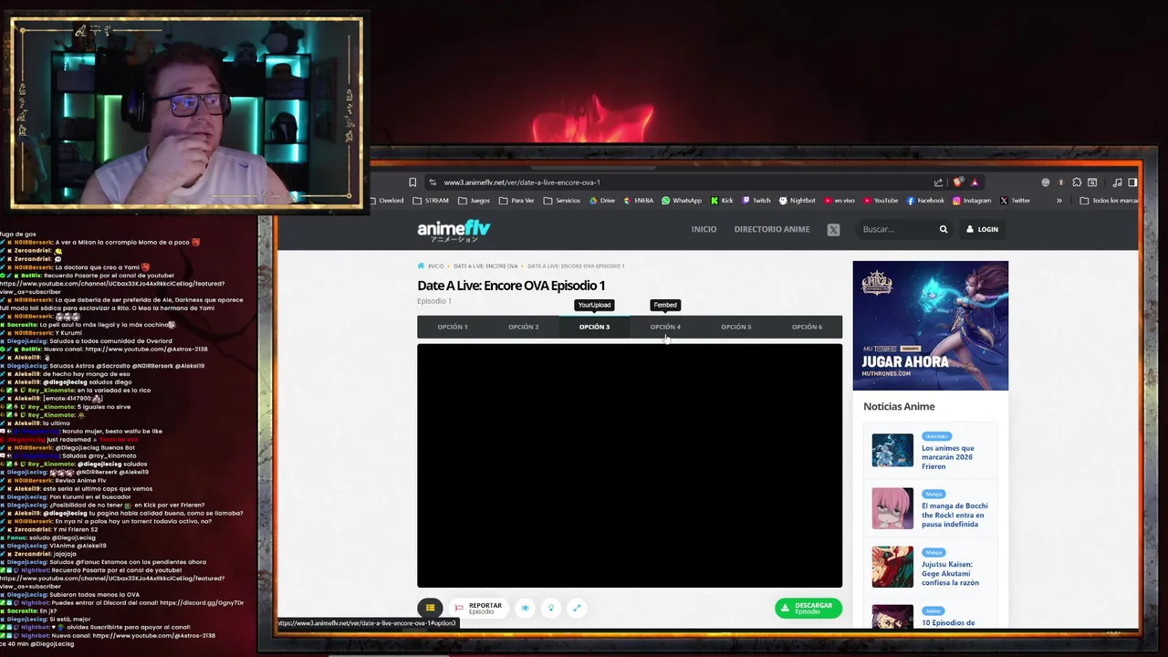The image size is (1168, 657).
Task: Click the media control music note icon
Action: tap(1117, 182)
